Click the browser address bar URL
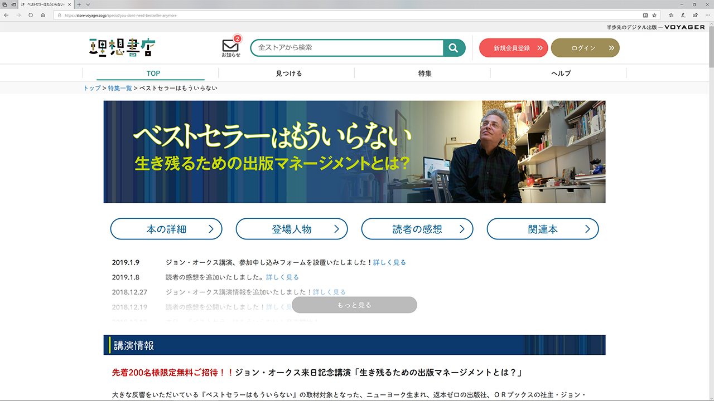This screenshot has width=714, height=401. (x=120, y=16)
